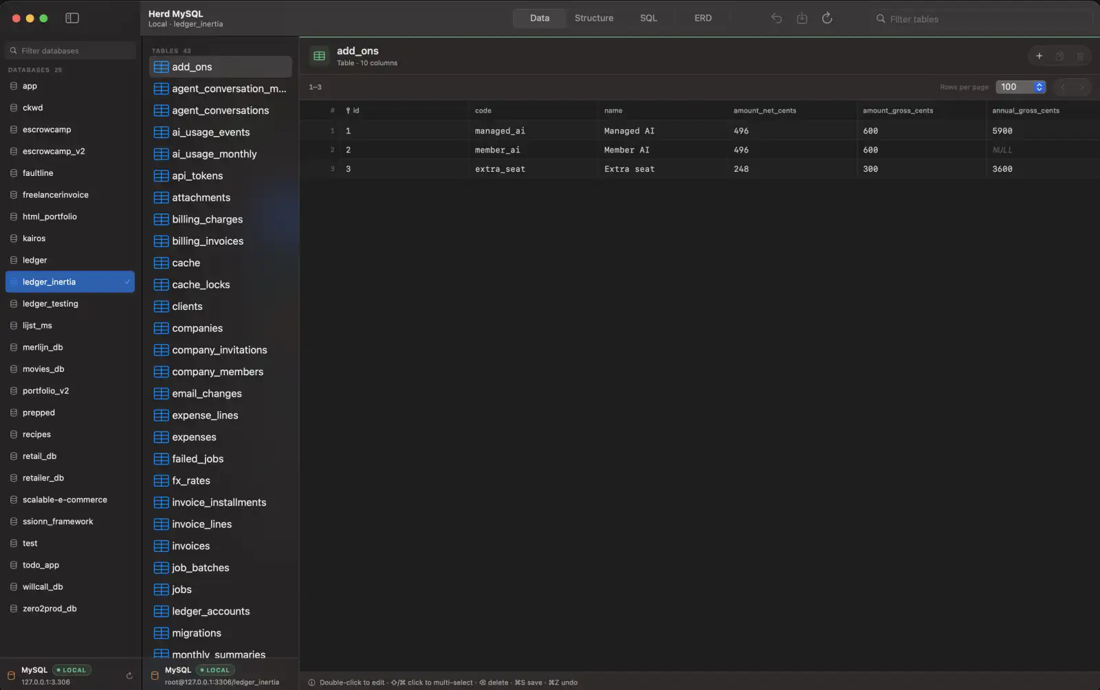Refresh the table data with the reload icon

[x=827, y=19]
